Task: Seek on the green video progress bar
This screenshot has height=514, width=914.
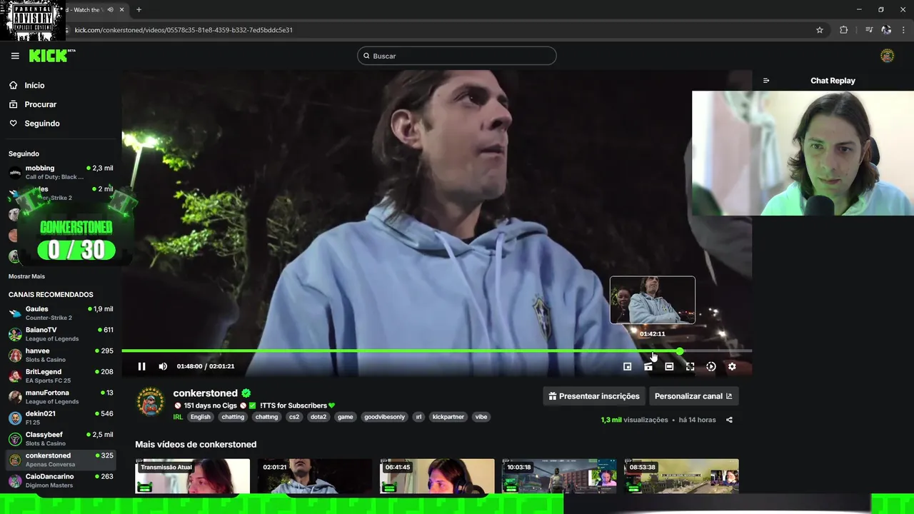Action: [x=436, y=351]
